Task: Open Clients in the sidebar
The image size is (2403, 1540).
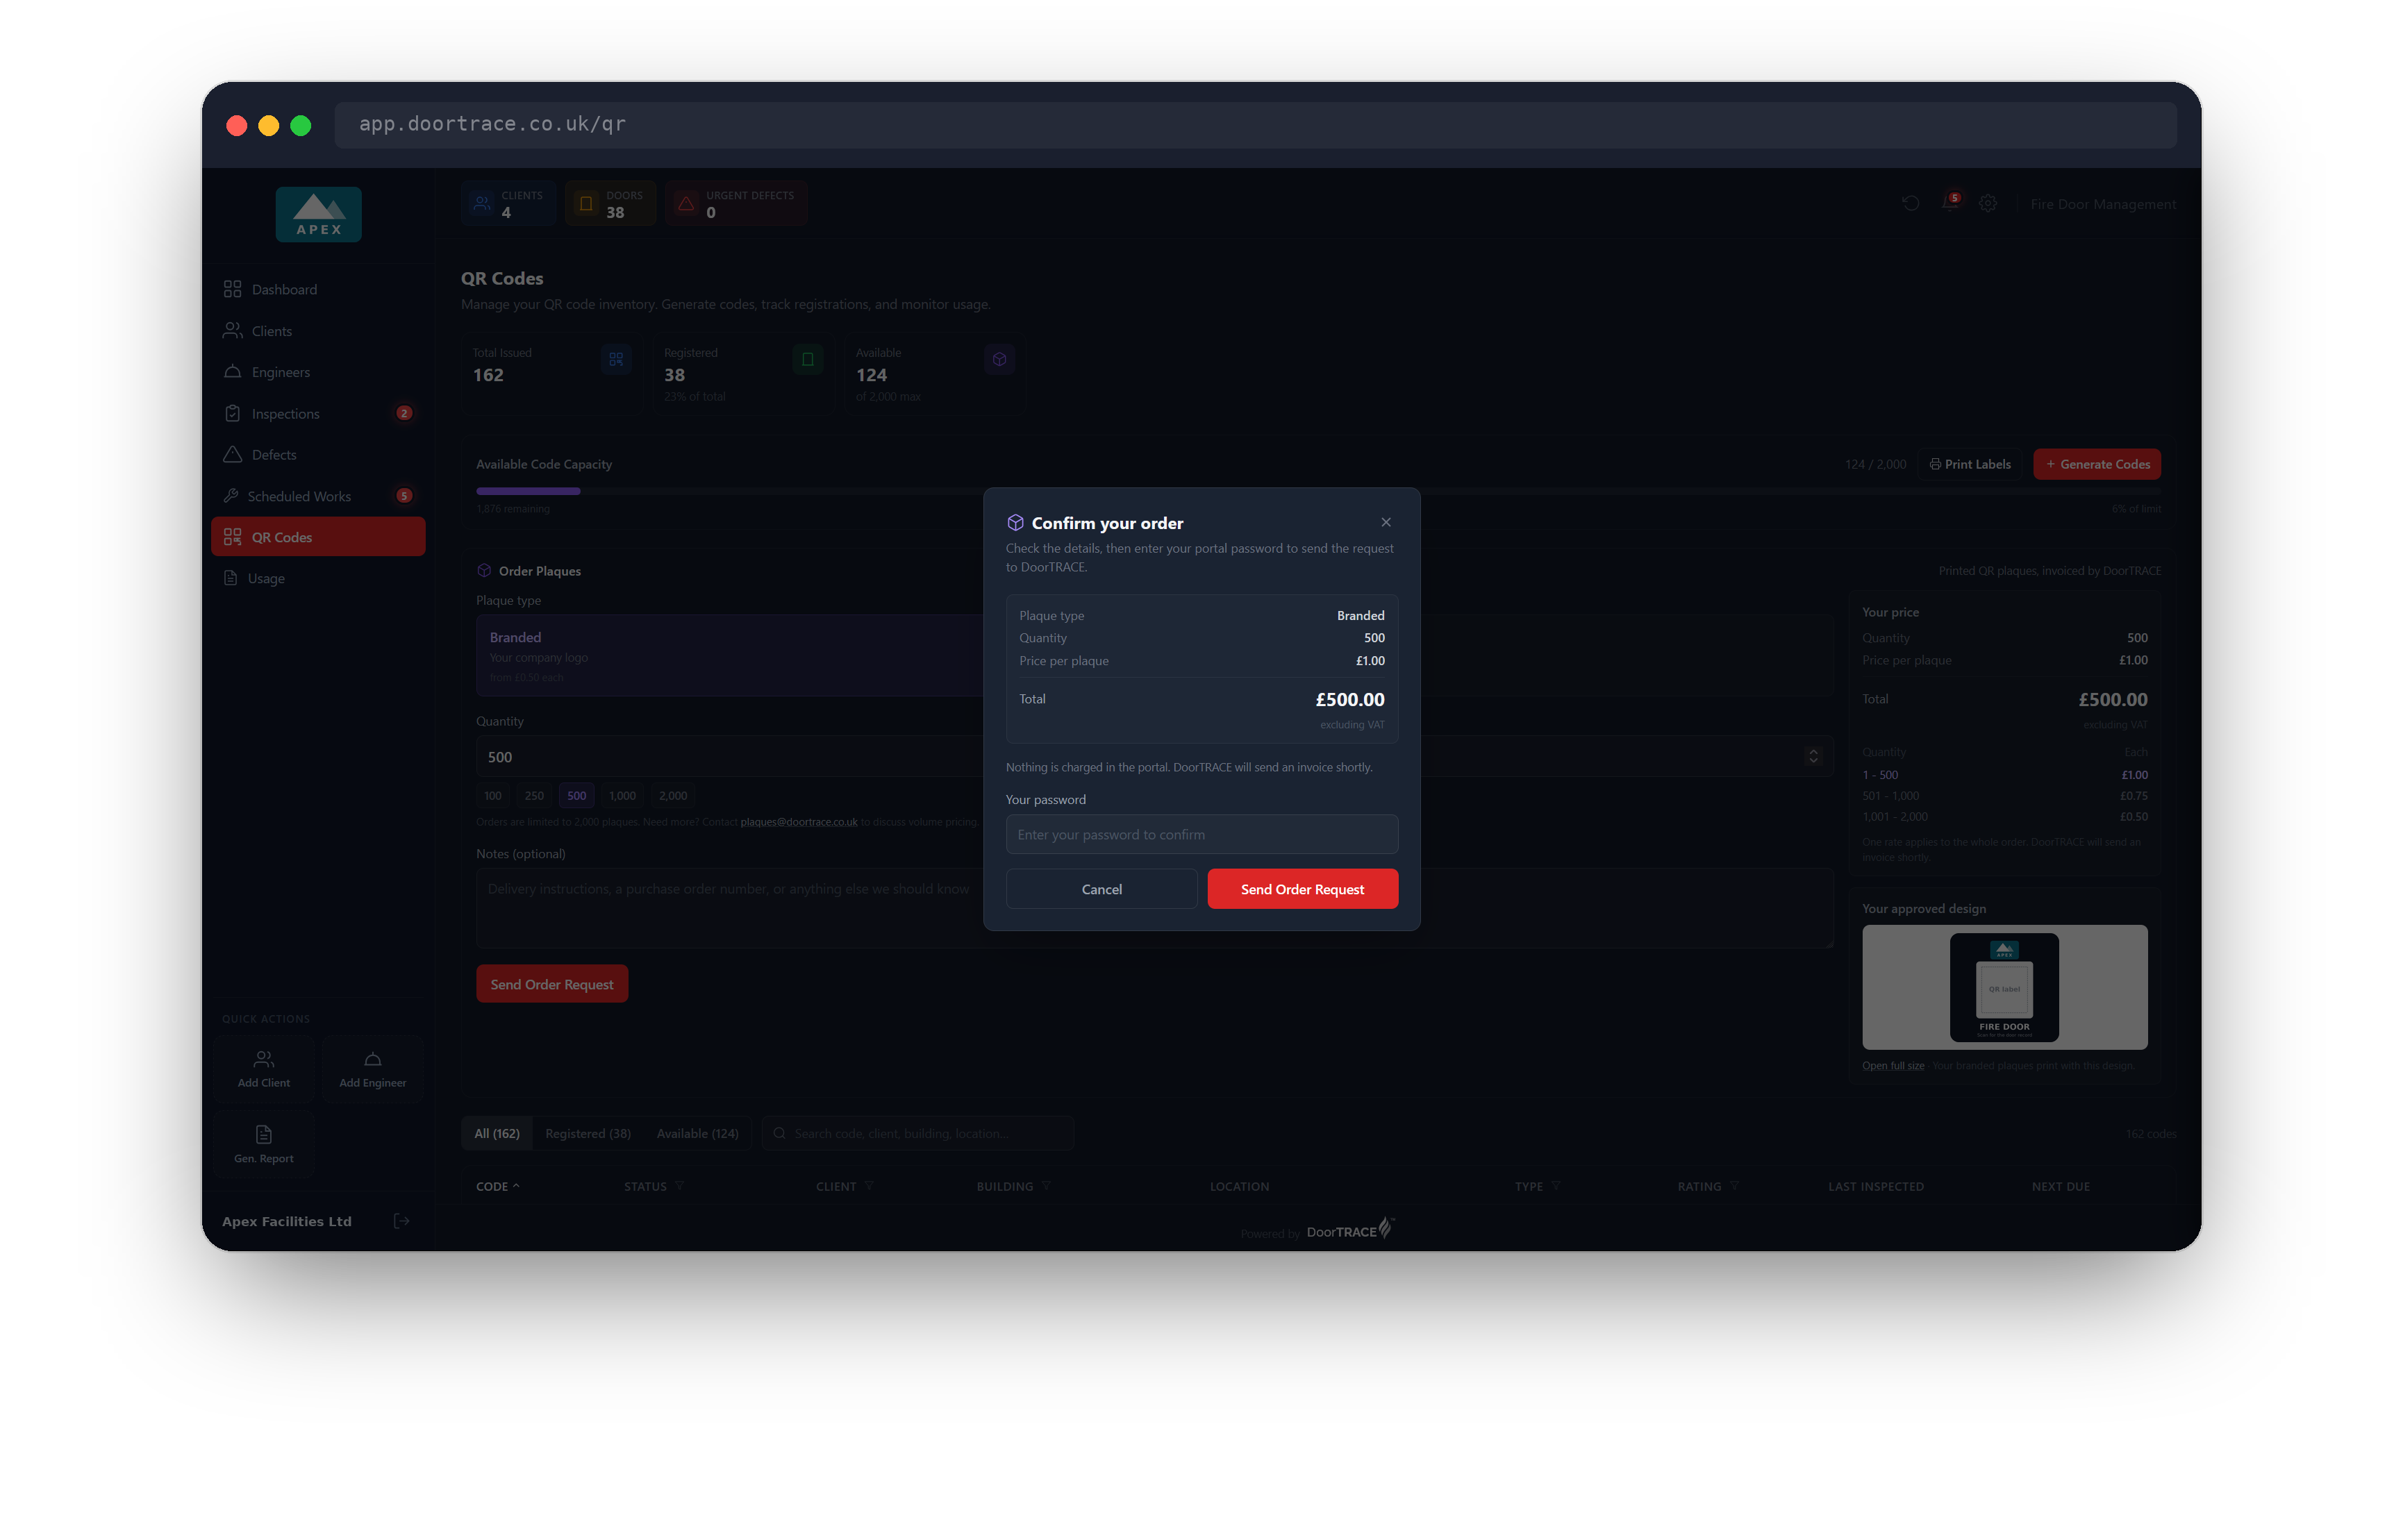Action: tap(318, 331)
